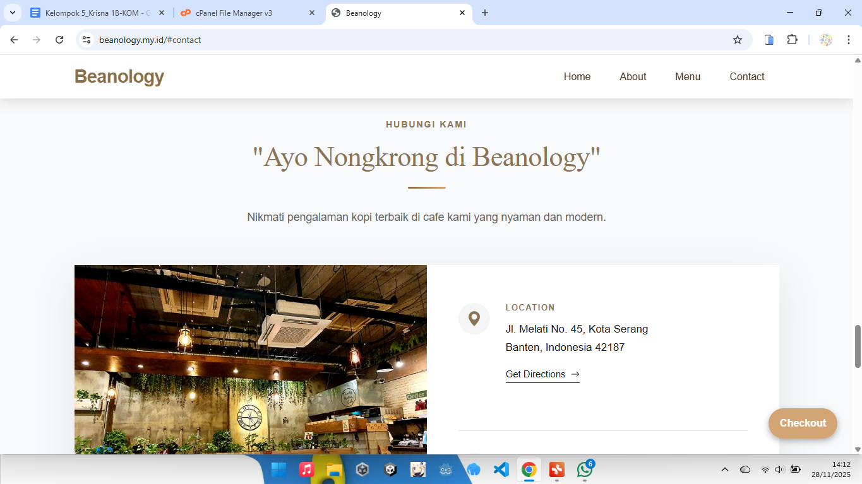The width and height of the screenshot is (862, 484).
Task: Open the Chrome extensions puzzle icon
Action: tap(792, 40)
